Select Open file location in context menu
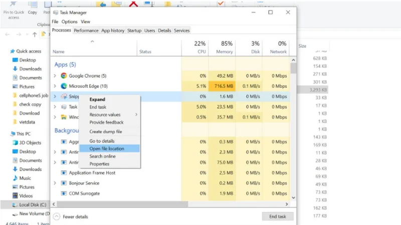The image size is (401, 225). (107, 148)
